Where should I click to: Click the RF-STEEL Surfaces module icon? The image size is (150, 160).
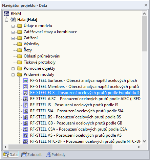pyautogui.click(x=26, y=81)
